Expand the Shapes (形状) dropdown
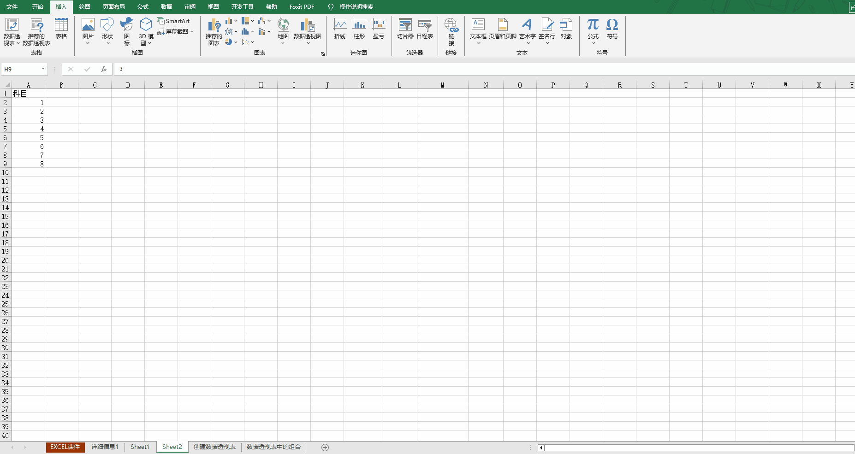 (107, 43)
